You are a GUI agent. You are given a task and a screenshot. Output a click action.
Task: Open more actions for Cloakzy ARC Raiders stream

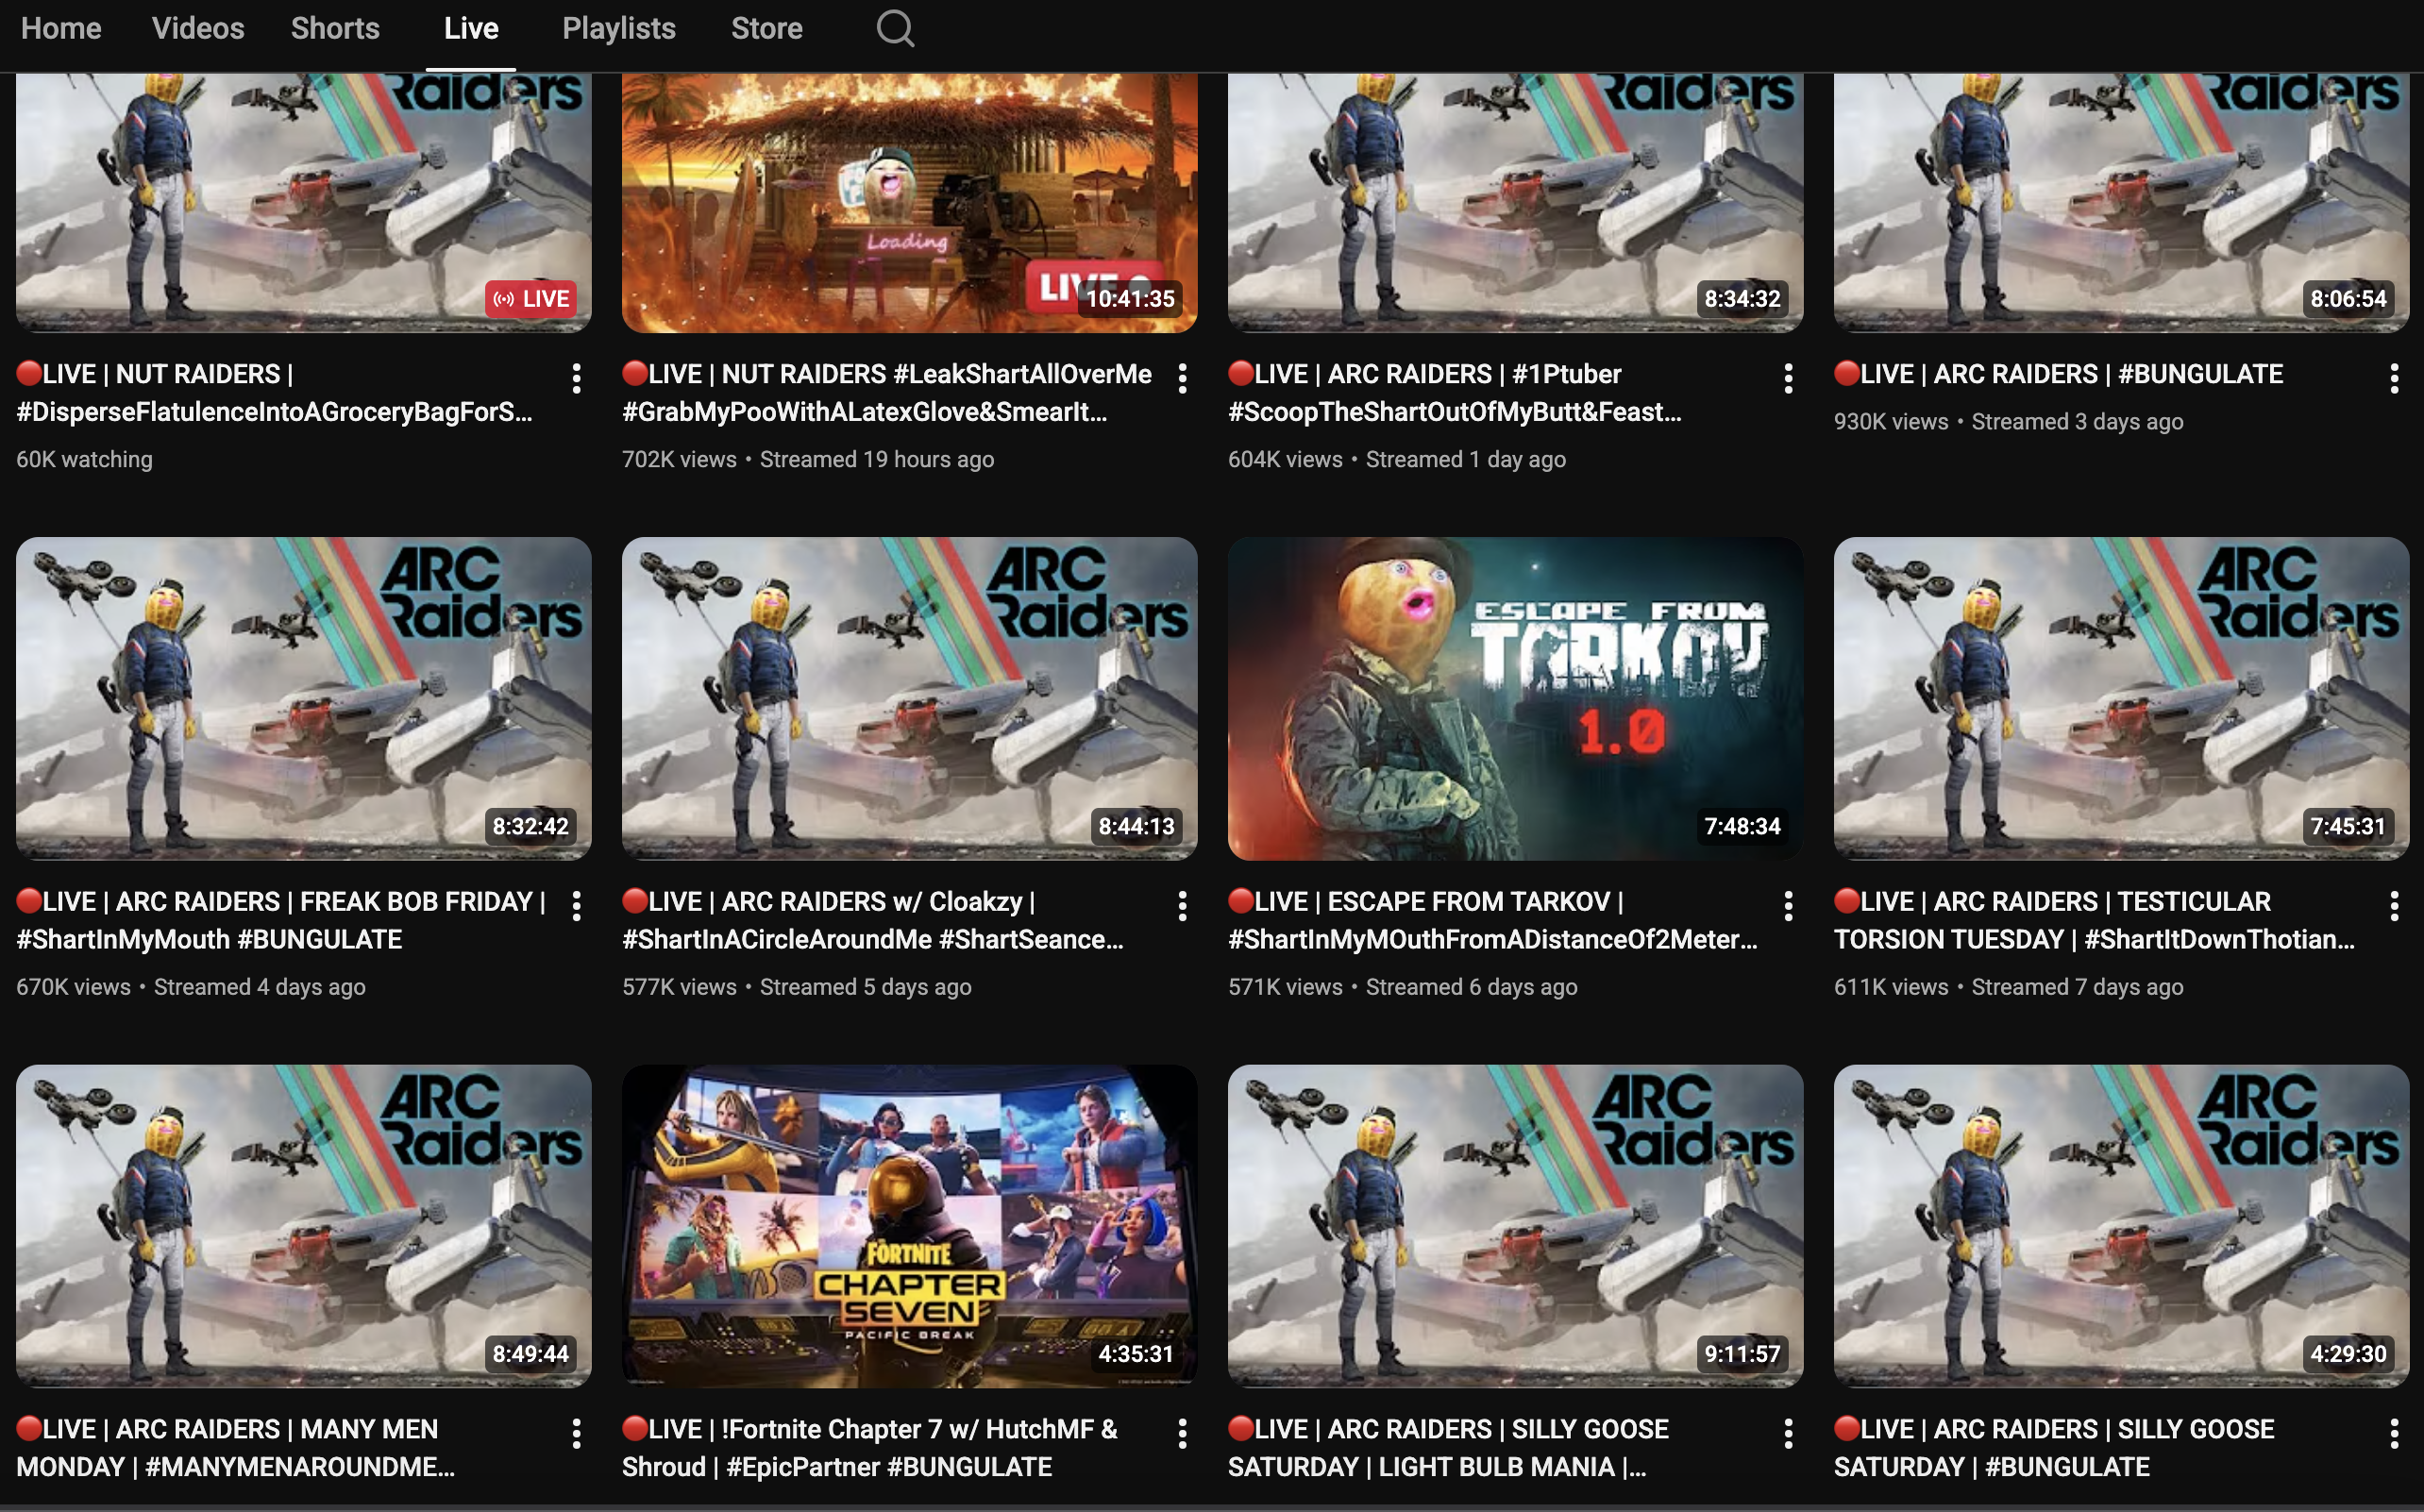[1182, 906]
